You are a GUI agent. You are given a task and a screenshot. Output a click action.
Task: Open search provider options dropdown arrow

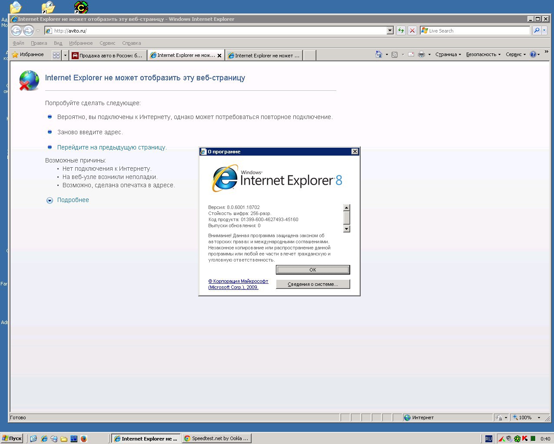pyautogui.click(x=544, y=30)
